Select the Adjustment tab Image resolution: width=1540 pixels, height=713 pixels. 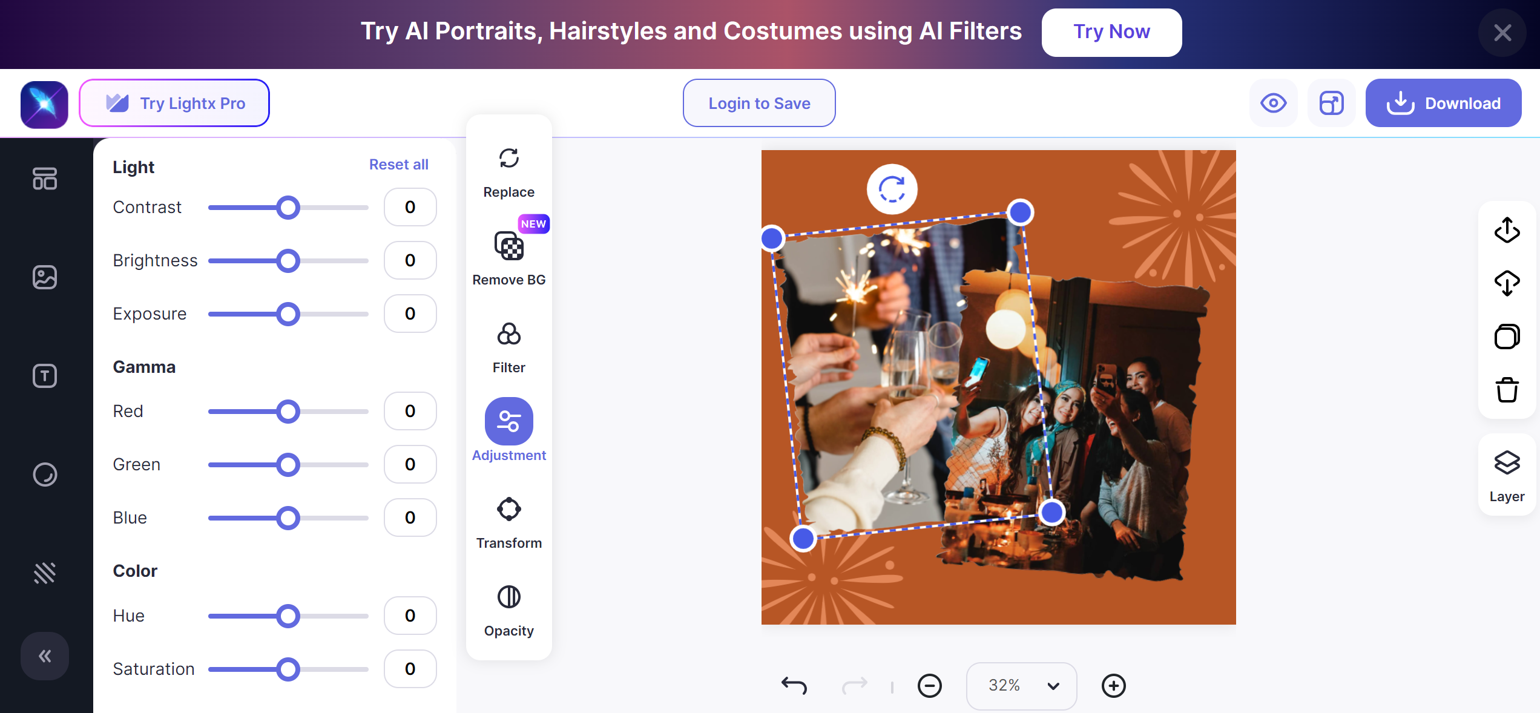pyautogui.click(x=508, y=430)
